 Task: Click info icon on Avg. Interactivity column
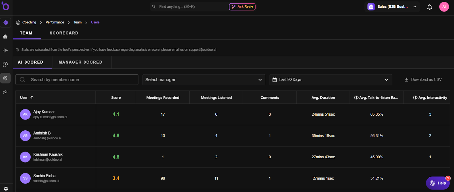click(415, 98)
